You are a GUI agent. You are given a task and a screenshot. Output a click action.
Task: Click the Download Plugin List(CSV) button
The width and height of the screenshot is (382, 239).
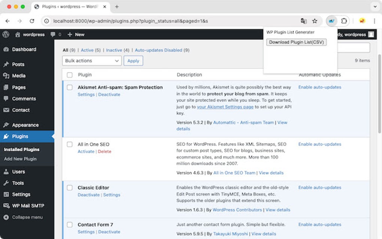[x=296, y=42]
